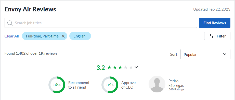Click the Sort dropdown arrow
The width and height of the screenshot is (235, 100).
(x=225, y=54)
